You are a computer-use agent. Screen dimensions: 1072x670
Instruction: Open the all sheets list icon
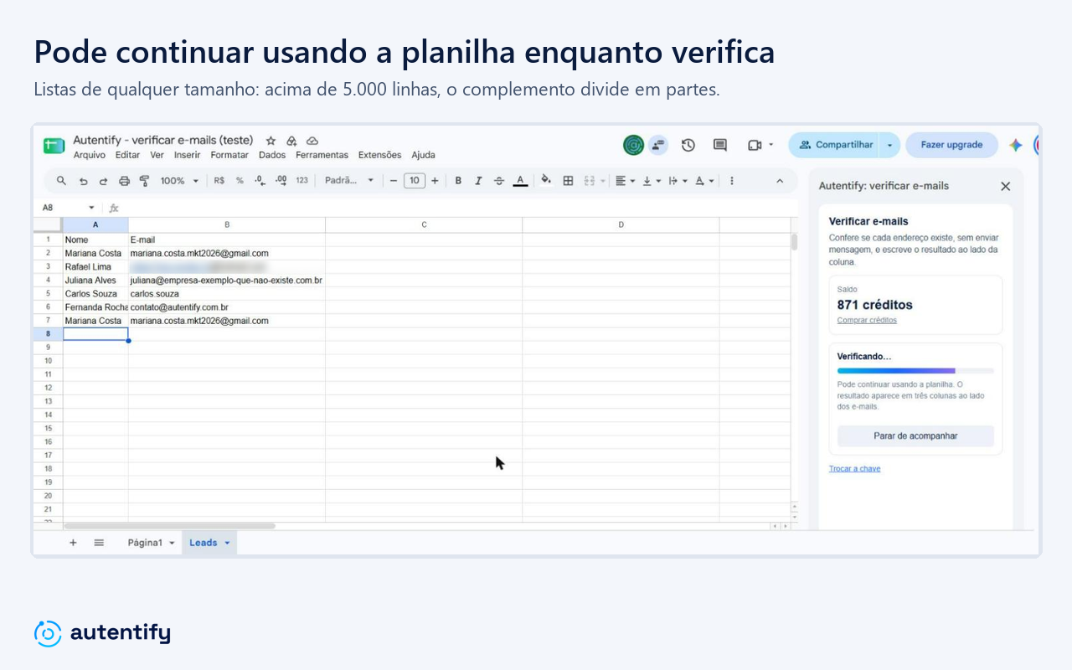point(99,543)
